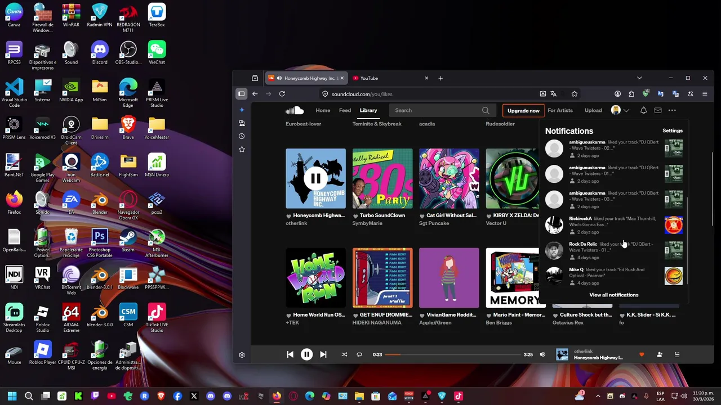Show hidden system tray icons

tap(598, 396)
